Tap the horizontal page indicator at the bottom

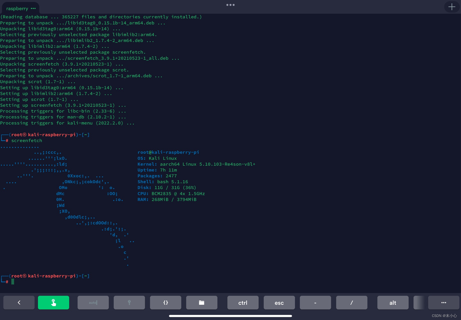point(230,316)
